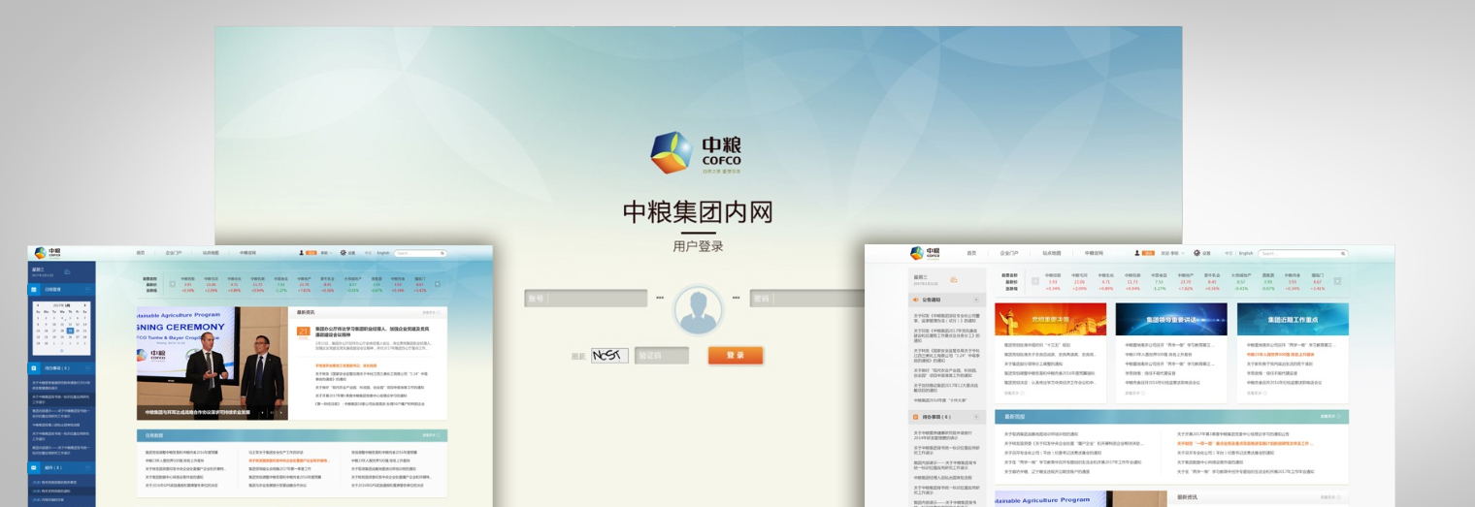Click the signing ceremony news image in left dashboard

point(212,363)
